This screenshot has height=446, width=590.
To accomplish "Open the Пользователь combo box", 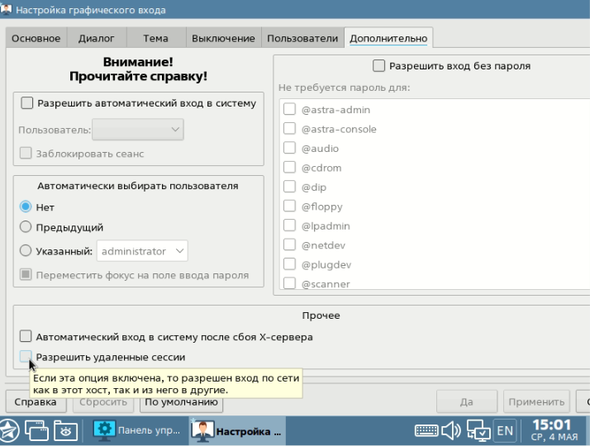I will click(138, 130).
